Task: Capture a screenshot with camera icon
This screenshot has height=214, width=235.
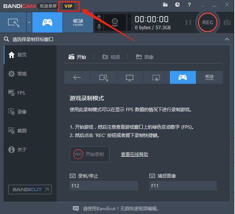Action: pos(227,22)
